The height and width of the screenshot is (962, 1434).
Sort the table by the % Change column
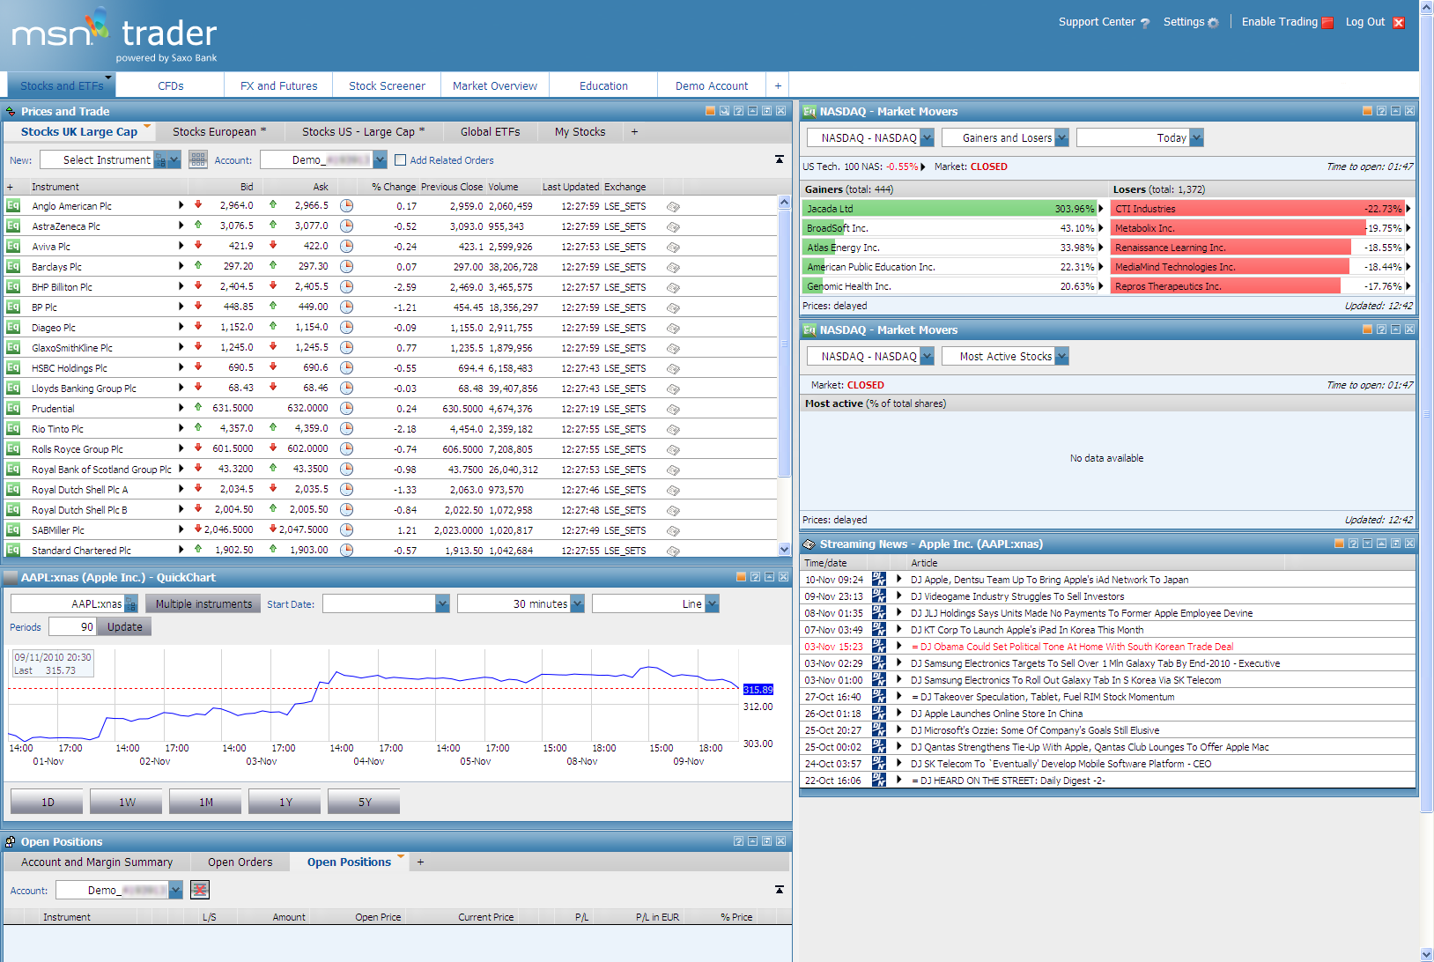click(393, 187)
